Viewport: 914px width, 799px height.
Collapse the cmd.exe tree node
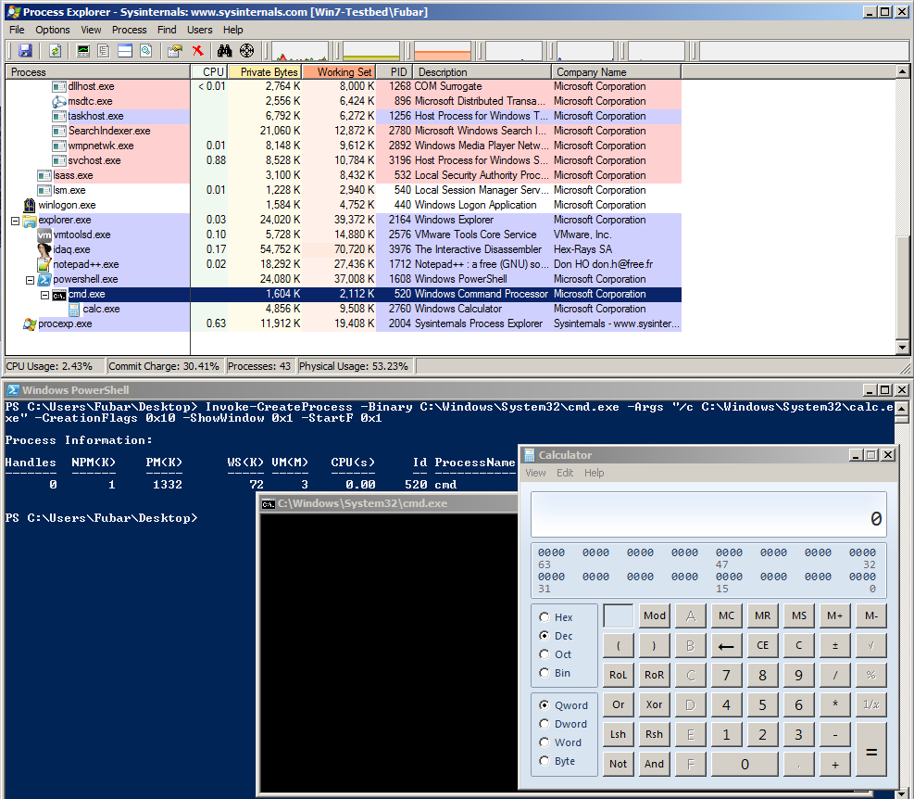[x=44, y=296]
